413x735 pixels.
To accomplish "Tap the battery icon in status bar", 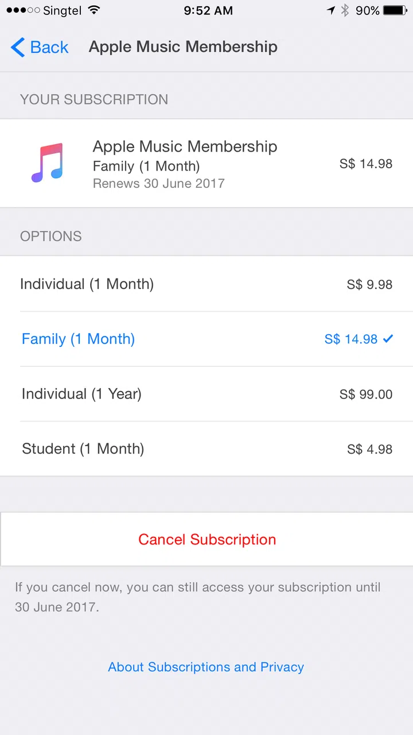I will [395, 10].
